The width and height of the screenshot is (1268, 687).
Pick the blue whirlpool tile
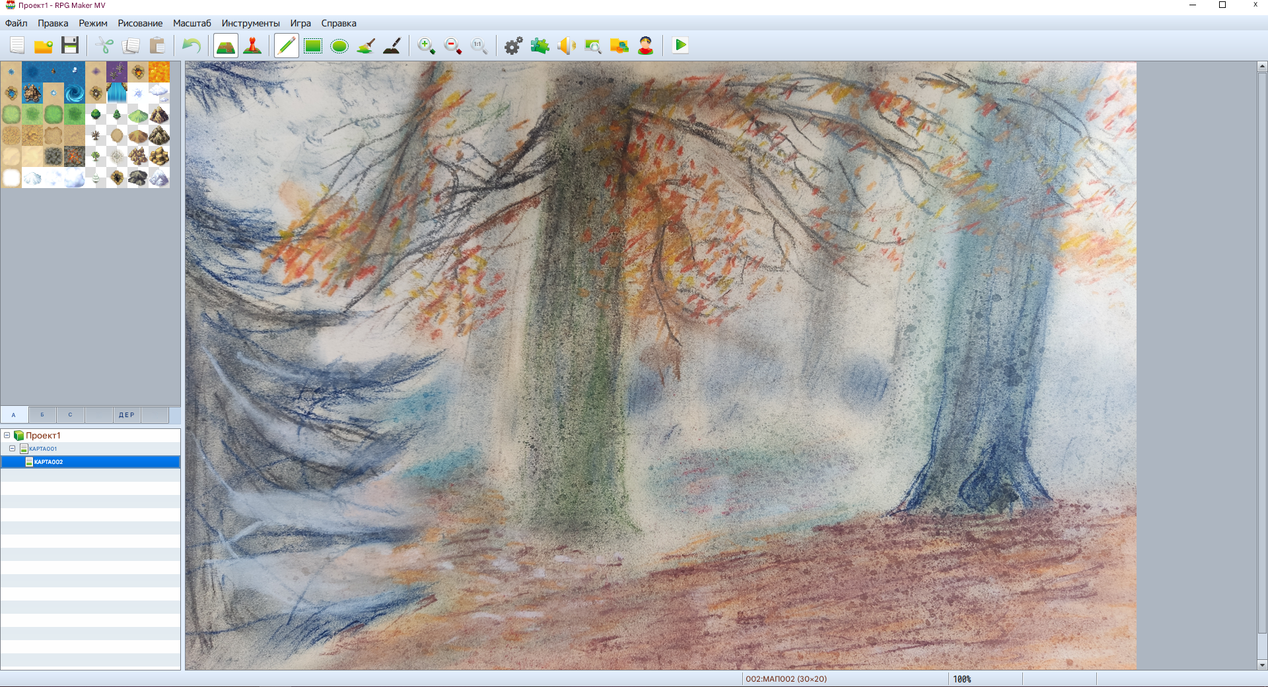tap(75, 93)
